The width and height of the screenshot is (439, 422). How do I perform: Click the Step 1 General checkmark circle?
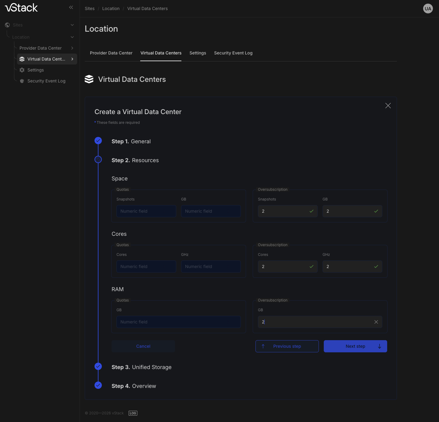click(x=98, y=141)
